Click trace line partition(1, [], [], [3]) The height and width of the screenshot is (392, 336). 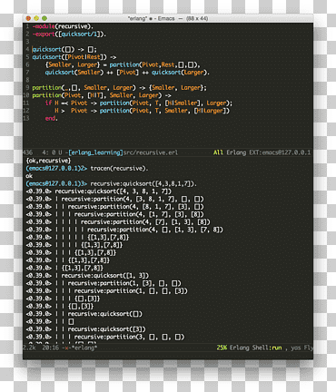click(131, 290)
